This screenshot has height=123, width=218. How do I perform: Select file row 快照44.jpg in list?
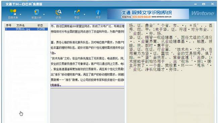26,29
